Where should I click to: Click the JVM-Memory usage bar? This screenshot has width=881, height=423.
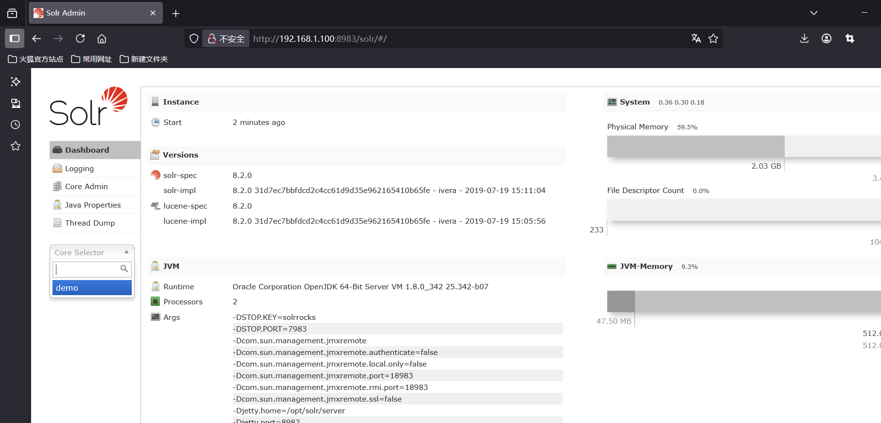[744, 301]
